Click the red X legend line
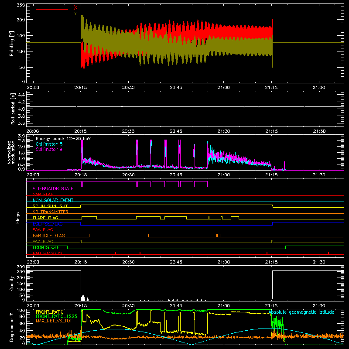The height and width of the screenshot is (349, 349). click(x=52, y=9)
